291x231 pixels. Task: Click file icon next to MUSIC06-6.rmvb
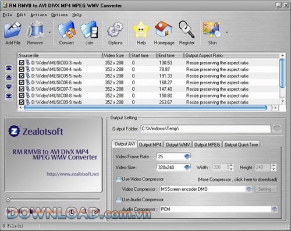(28, 82)
